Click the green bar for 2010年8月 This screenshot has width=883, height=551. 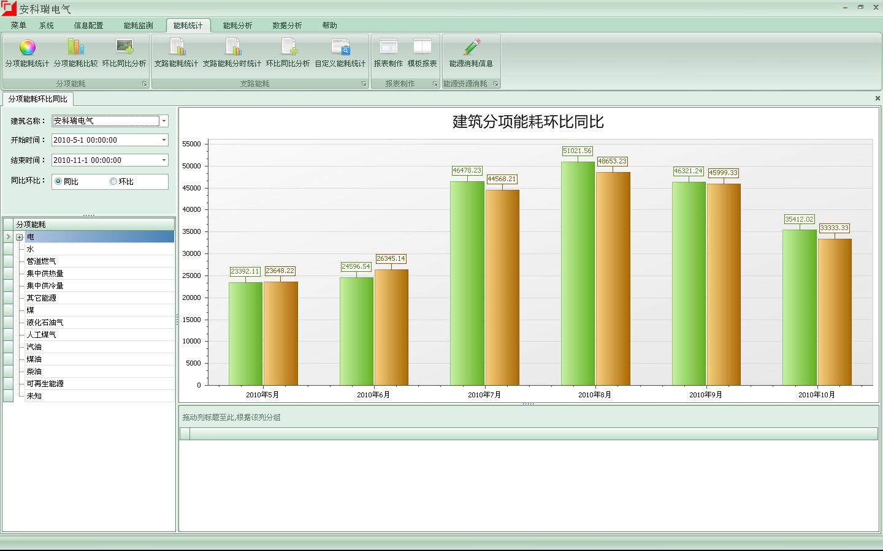578,274
